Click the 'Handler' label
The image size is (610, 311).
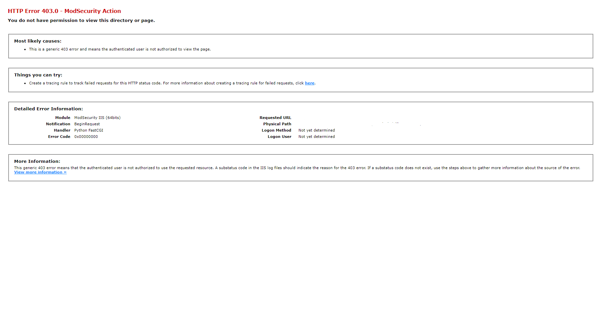[x=62, y=130]
